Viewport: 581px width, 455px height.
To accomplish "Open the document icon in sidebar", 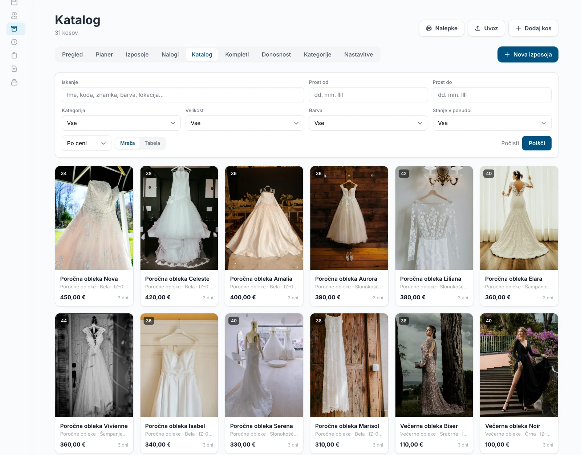I will point(14,69).
